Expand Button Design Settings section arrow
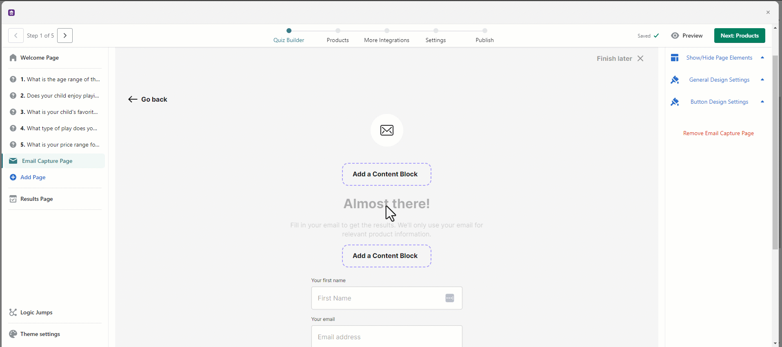Viewport: 782px width, 347px height. [x=762, y=102]
